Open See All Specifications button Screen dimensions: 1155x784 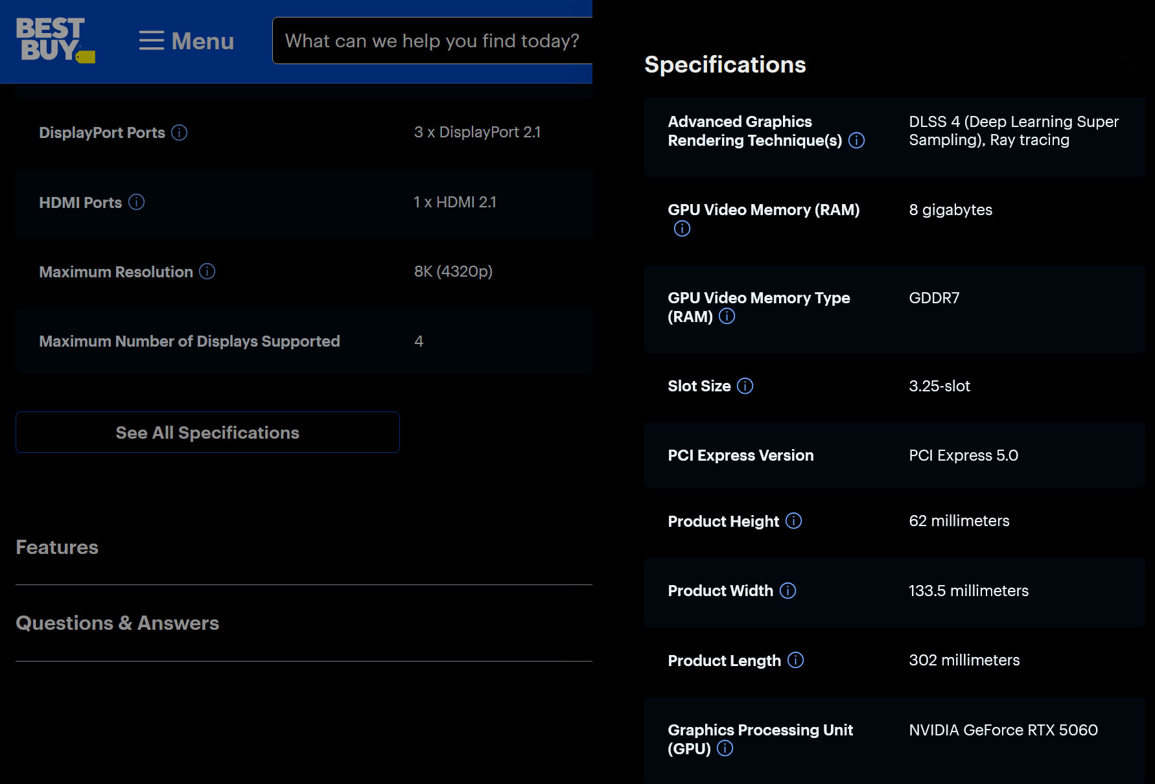pyautogui.click(x=207, y=432)
